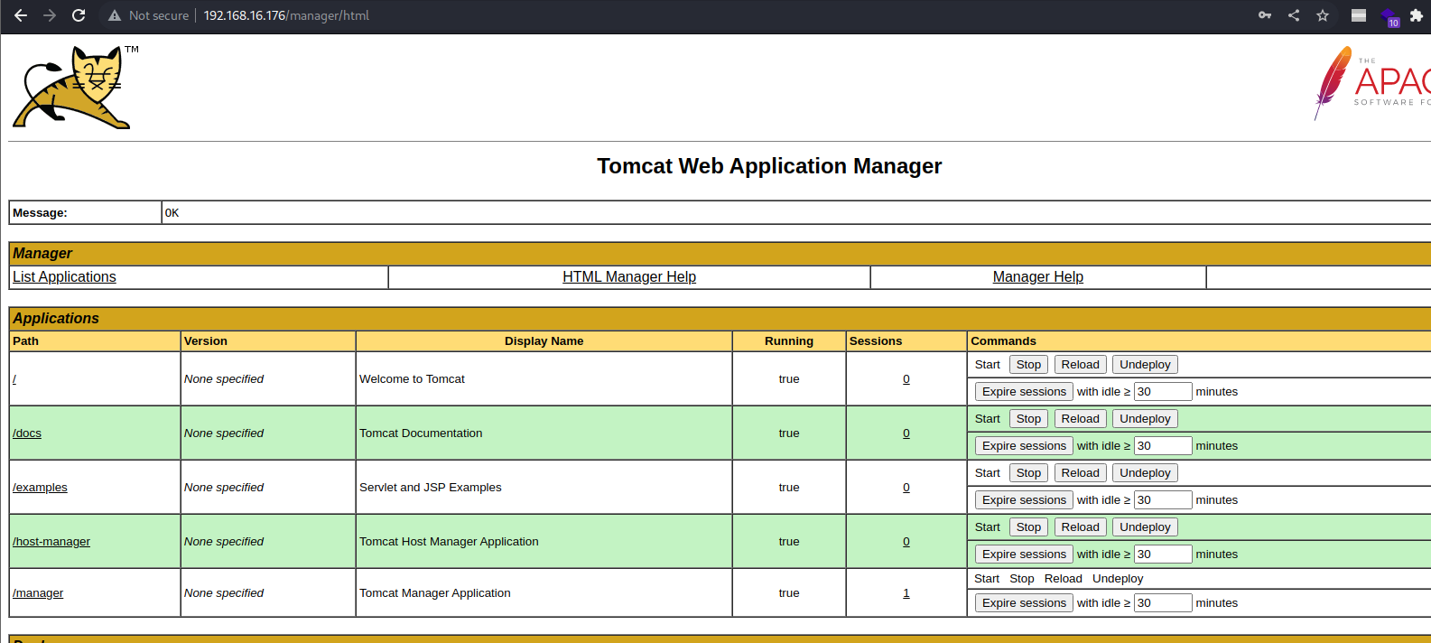Click the share page icon
The width and height of the screenshot is (1431, 643).
pyautogui.click(x=1294, y=15)
